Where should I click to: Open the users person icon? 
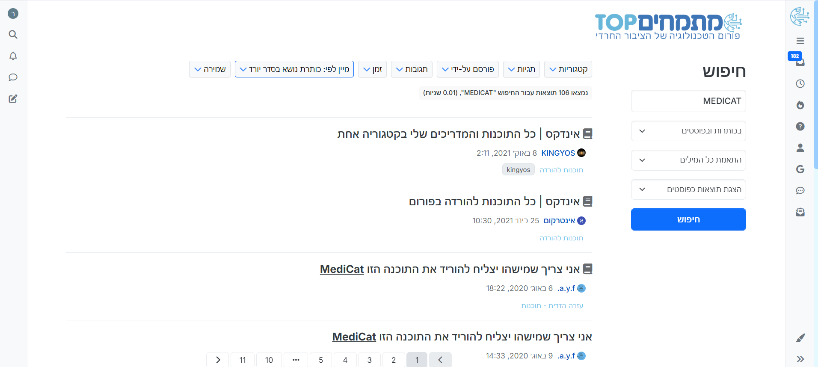tap(800, 148)
